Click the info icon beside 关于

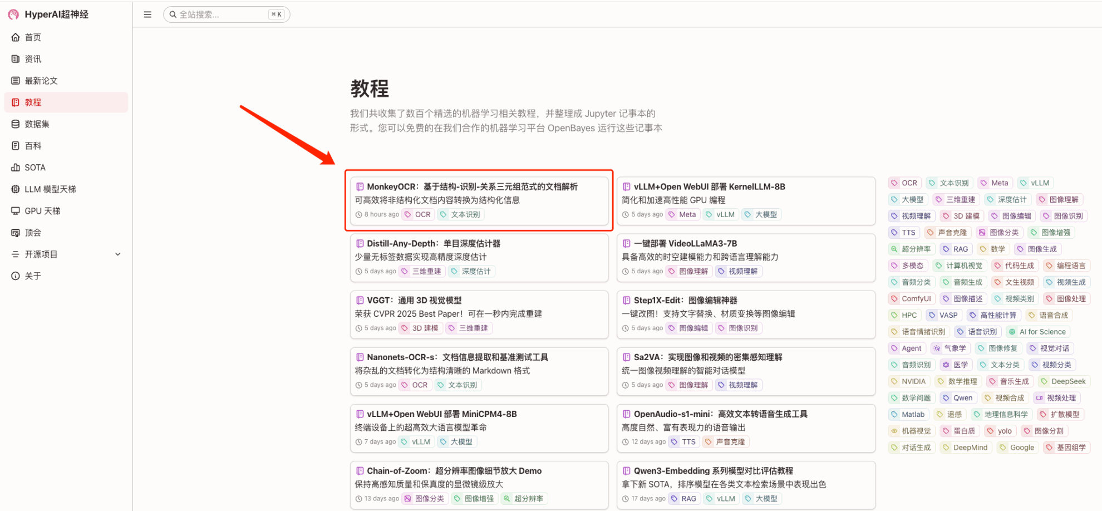16,276
